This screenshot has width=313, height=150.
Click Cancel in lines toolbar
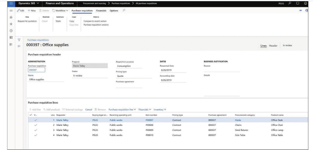[89, 110]
